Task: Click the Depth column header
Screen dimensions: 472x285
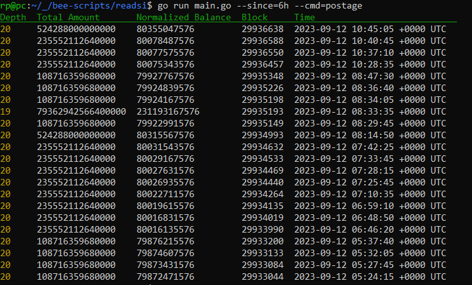Action: point(13,18)
